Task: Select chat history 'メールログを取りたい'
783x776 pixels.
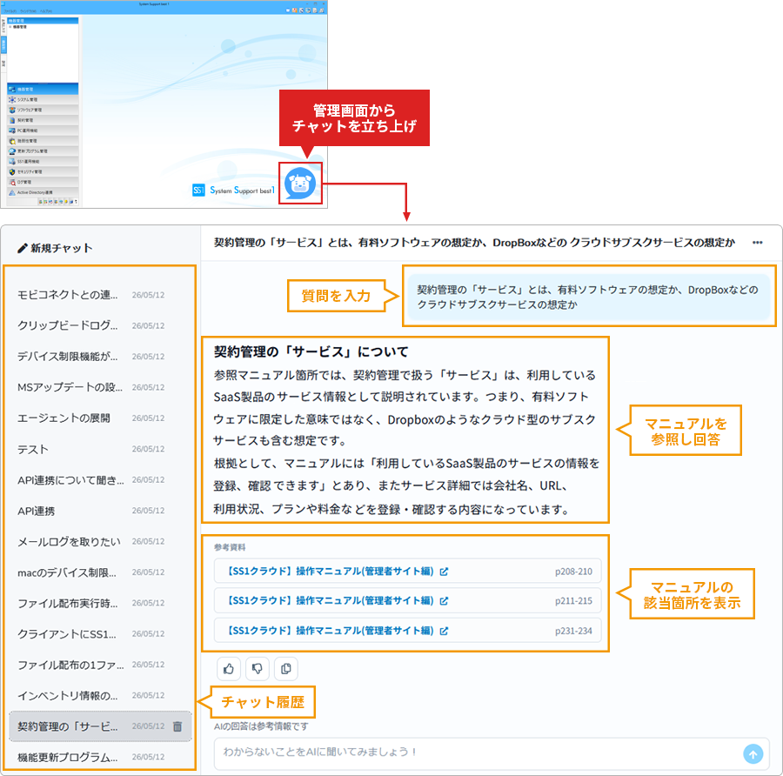Action: (x=99, y=541)
